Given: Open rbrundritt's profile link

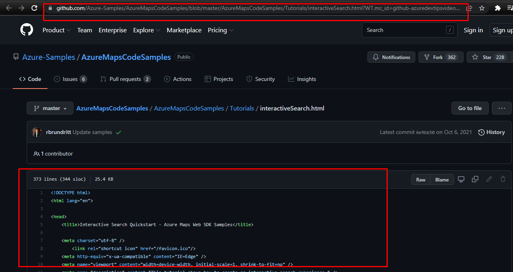Looking at the screenshot, I should [59, 132].
